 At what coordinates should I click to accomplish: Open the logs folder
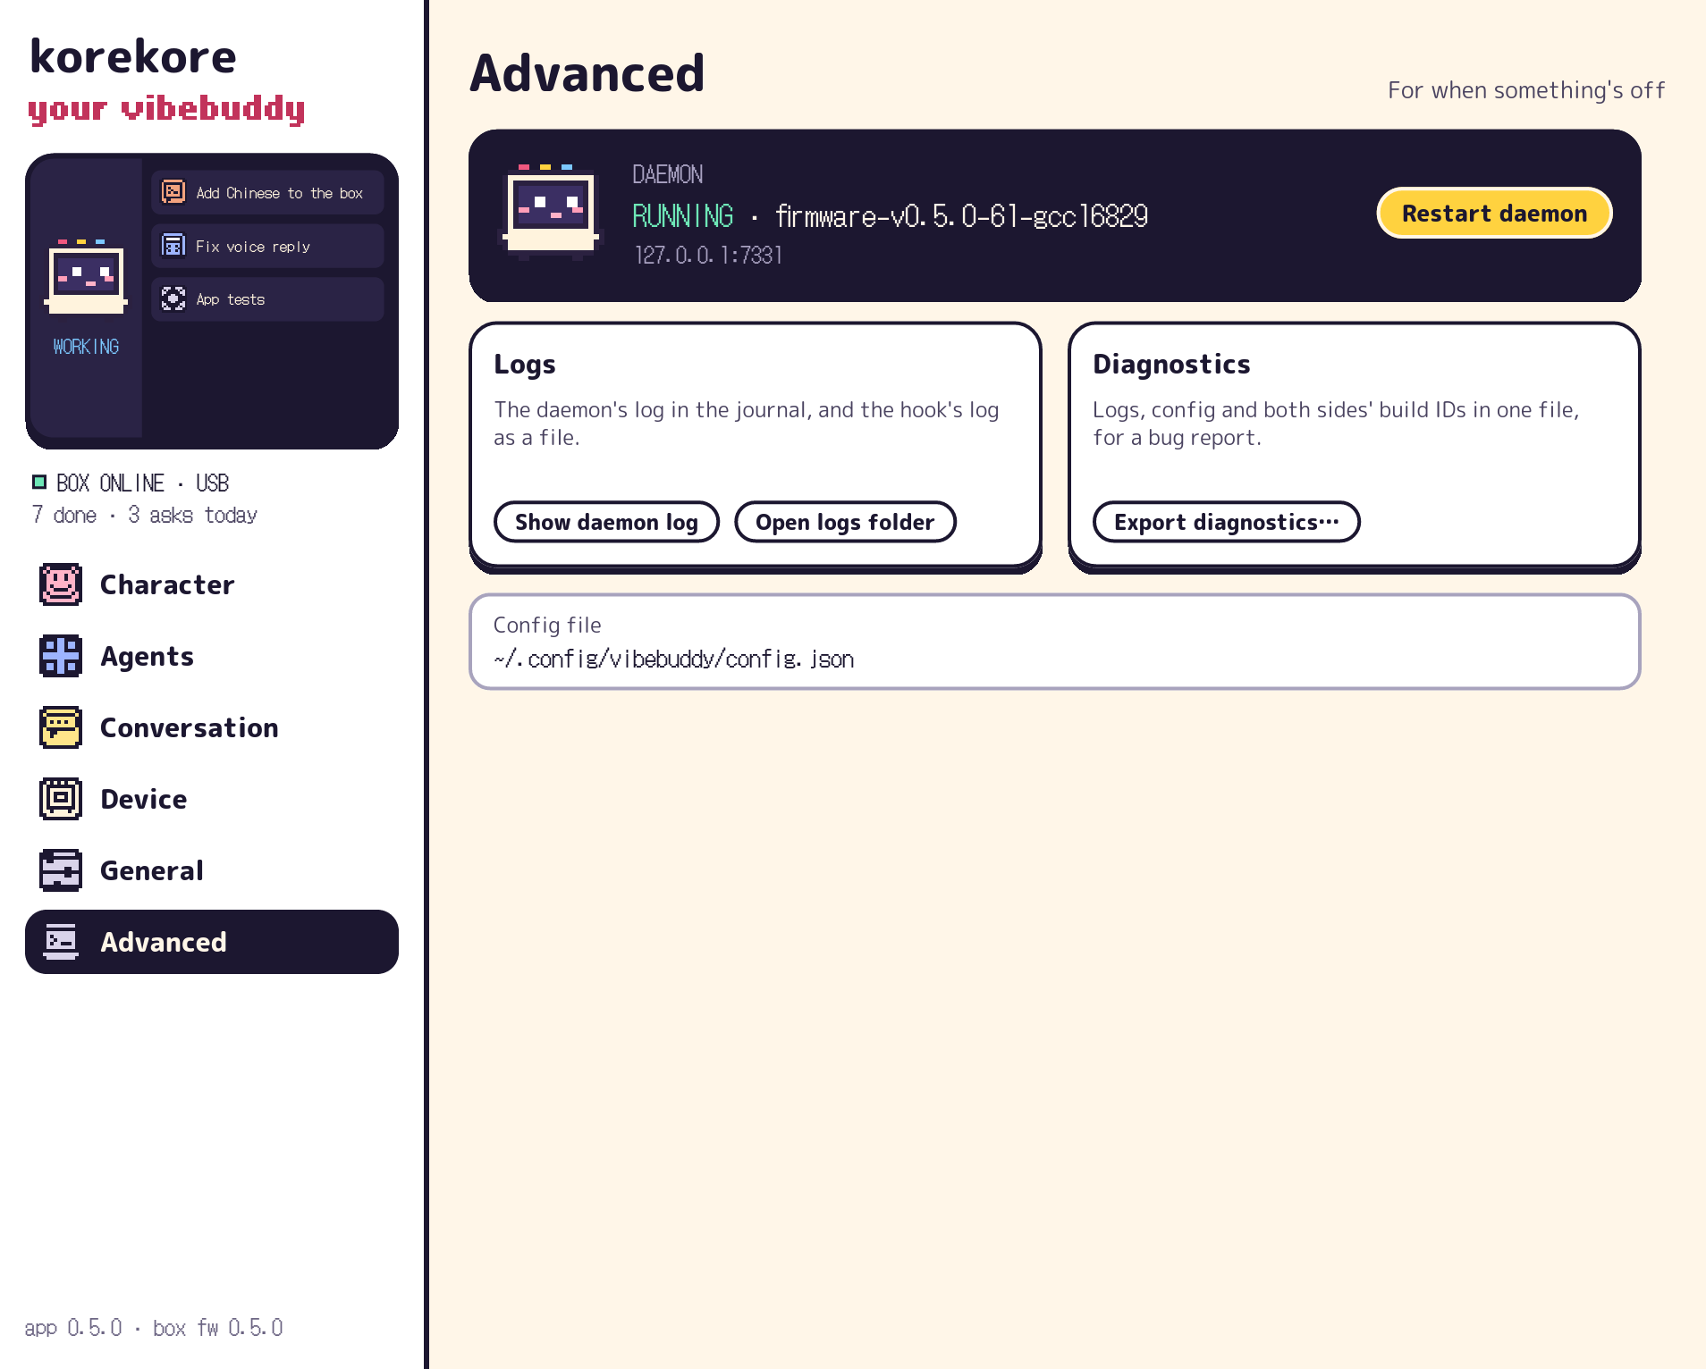click(845, 522)
